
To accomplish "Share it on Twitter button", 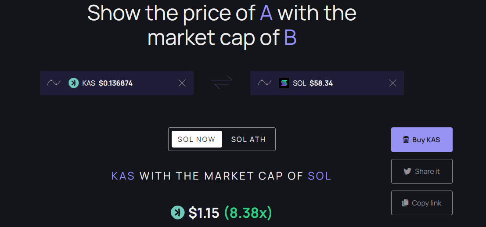I will (x=422, y=171).
